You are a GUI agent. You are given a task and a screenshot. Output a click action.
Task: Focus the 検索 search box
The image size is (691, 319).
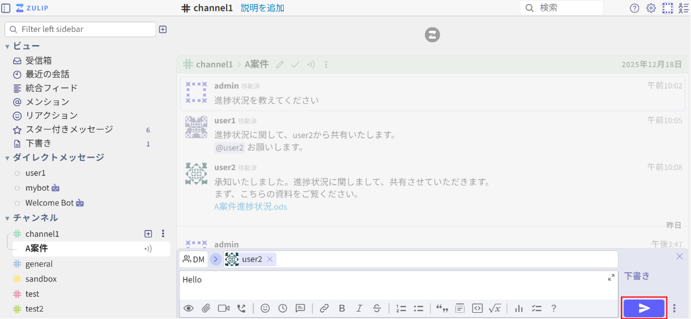pyautogui.click(x=561, y=8)
